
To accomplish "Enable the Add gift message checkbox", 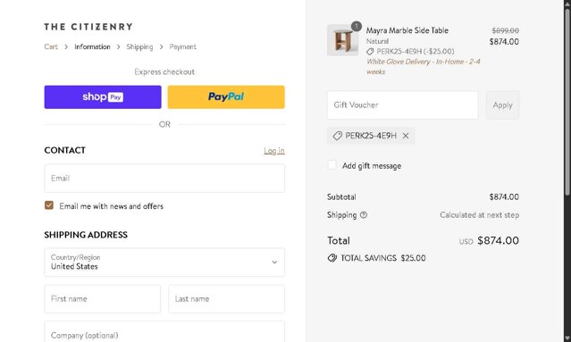I will pyautogui.click(x=332, y=165).
